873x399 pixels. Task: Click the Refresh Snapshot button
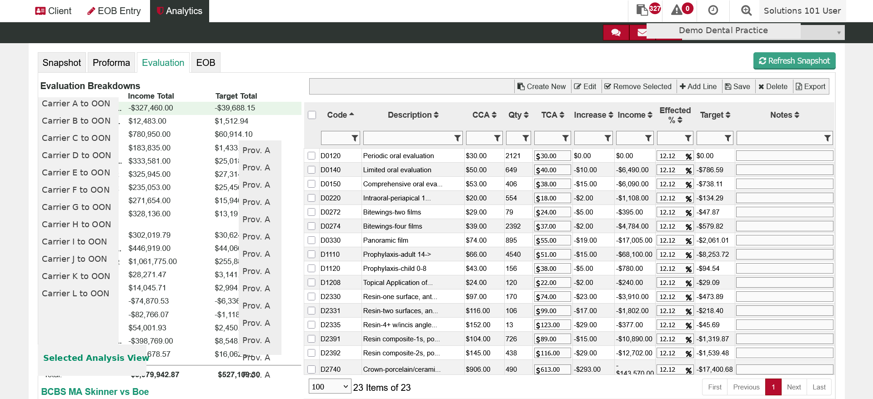coord(794,61)
